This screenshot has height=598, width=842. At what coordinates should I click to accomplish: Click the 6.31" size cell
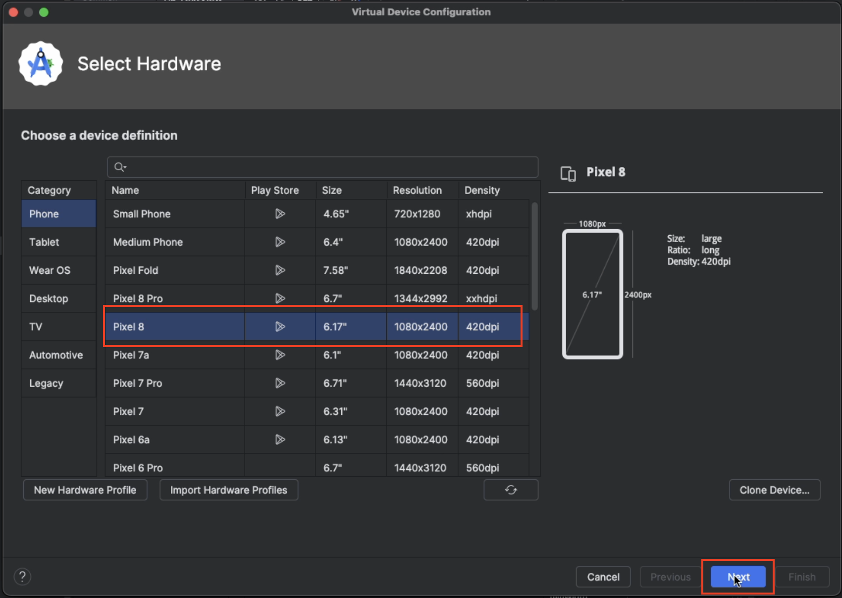click(351, 411)
